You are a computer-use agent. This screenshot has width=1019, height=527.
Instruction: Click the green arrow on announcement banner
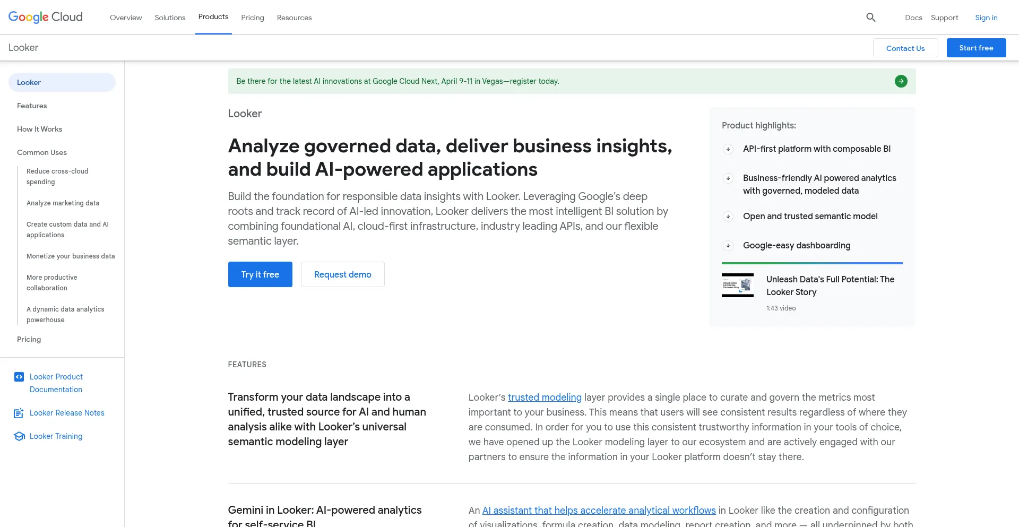coord(901,81)
